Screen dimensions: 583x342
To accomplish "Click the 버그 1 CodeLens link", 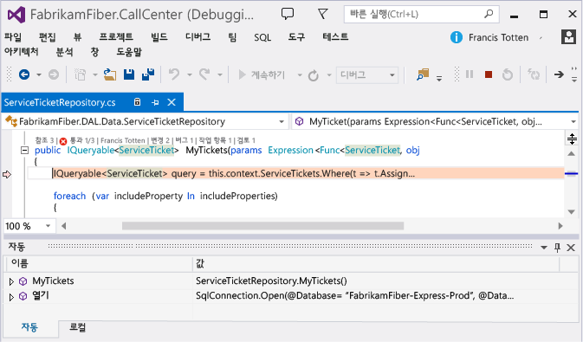I will coord(184,140).
